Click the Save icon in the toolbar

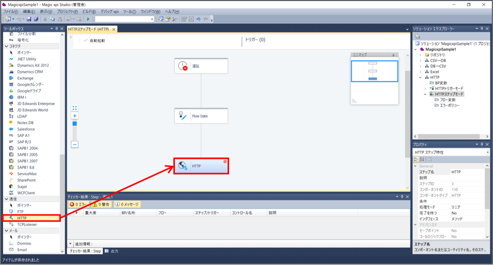(29, 19)
